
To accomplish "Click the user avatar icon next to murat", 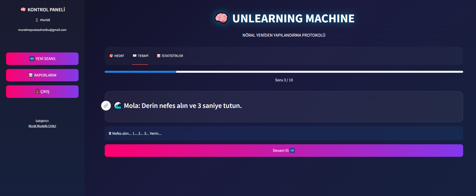I will (37, 20).
